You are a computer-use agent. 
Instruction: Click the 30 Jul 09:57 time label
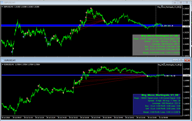click(17, 118)
